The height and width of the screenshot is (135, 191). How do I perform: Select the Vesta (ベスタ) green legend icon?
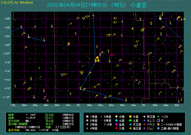158,116
